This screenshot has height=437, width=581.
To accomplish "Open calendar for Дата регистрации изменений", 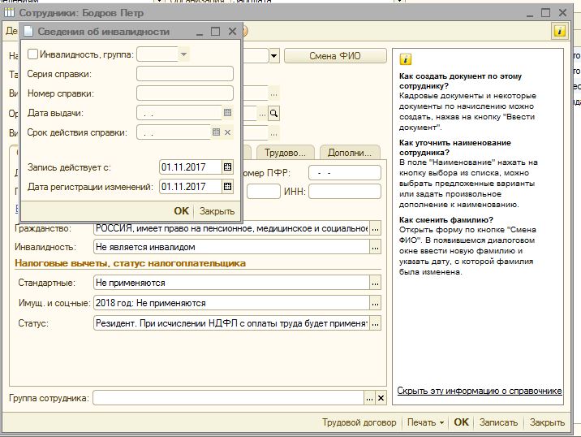I will click(228, 187).
